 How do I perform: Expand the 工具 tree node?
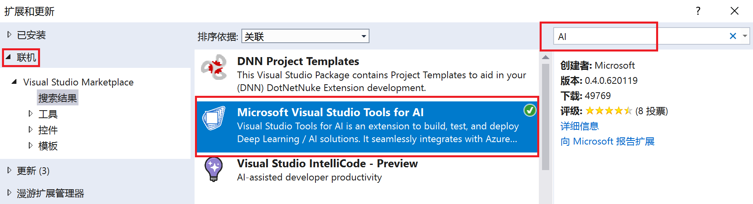(x=30, y=114)
